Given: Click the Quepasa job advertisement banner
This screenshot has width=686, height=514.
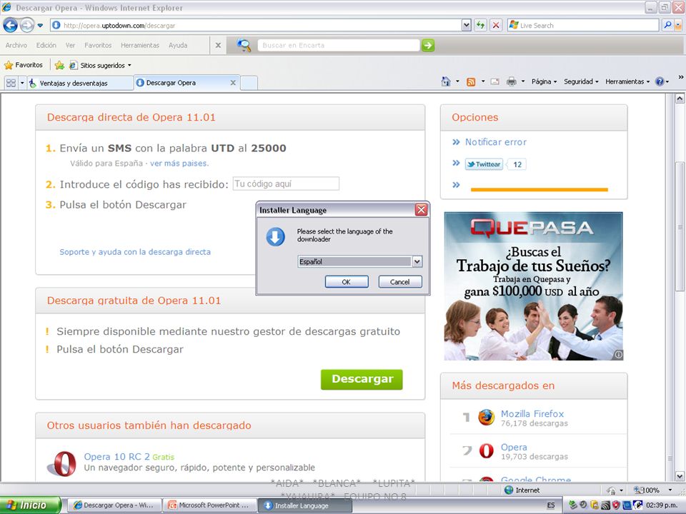Looking at the screenshot, I should click(533, 286).
